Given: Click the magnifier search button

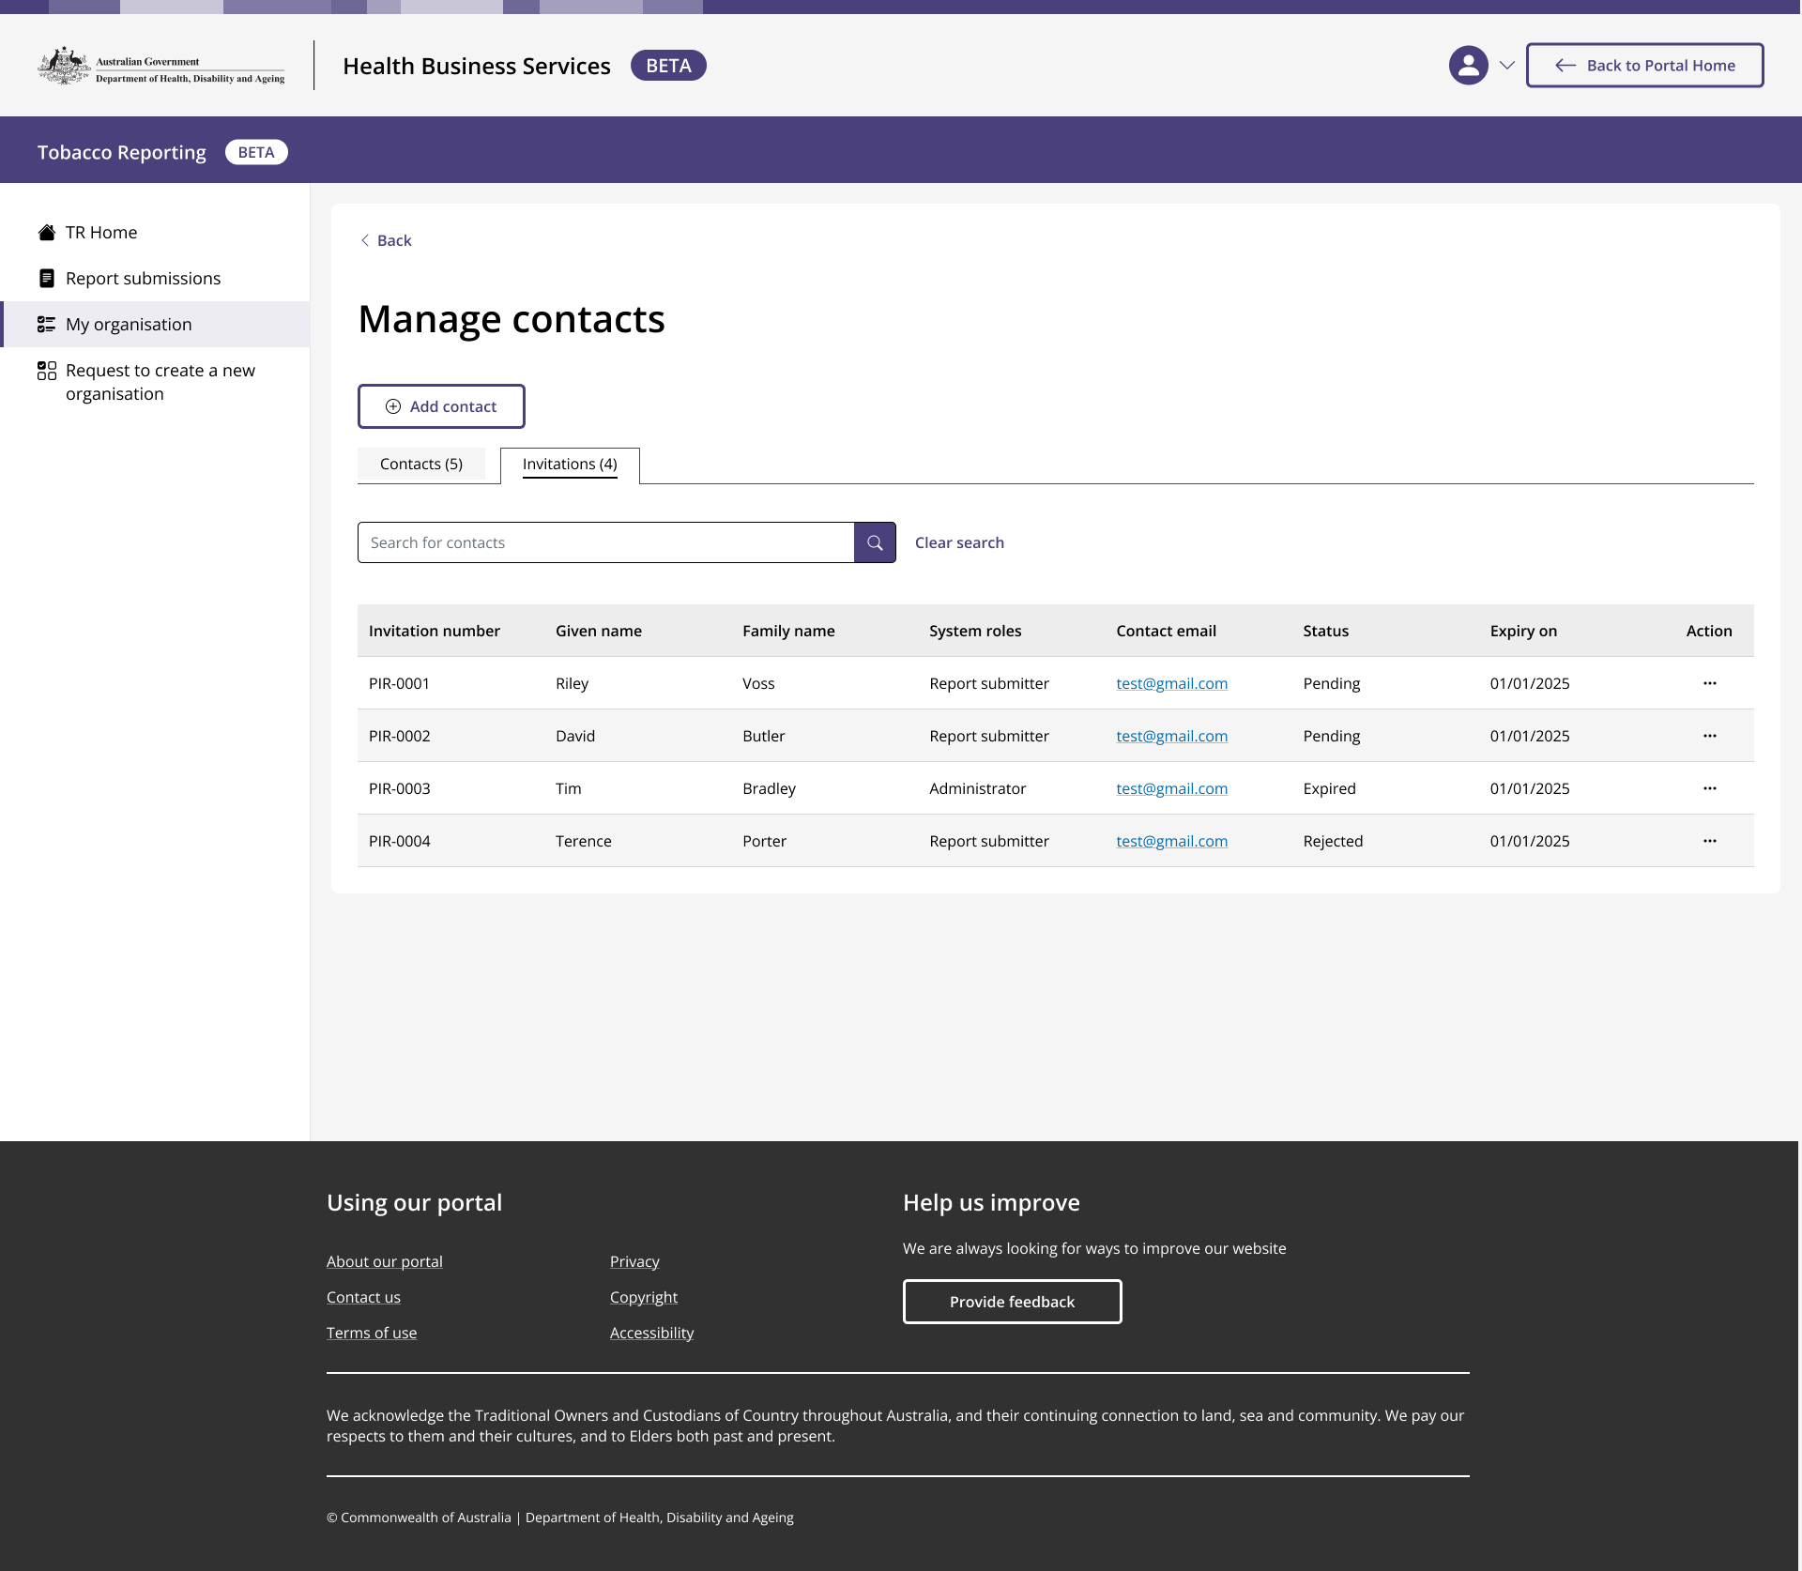Looking at the screenshot, I should coord(875,542).
